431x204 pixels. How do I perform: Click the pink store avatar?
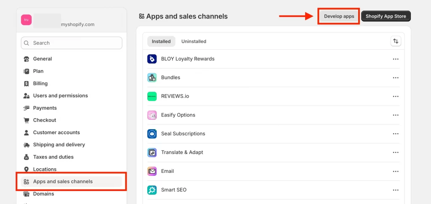(26, 20)
